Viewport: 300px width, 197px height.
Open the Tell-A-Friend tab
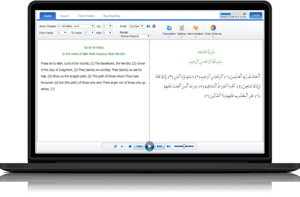point(86,16)
